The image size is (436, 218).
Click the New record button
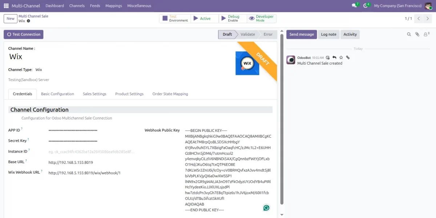11,19
